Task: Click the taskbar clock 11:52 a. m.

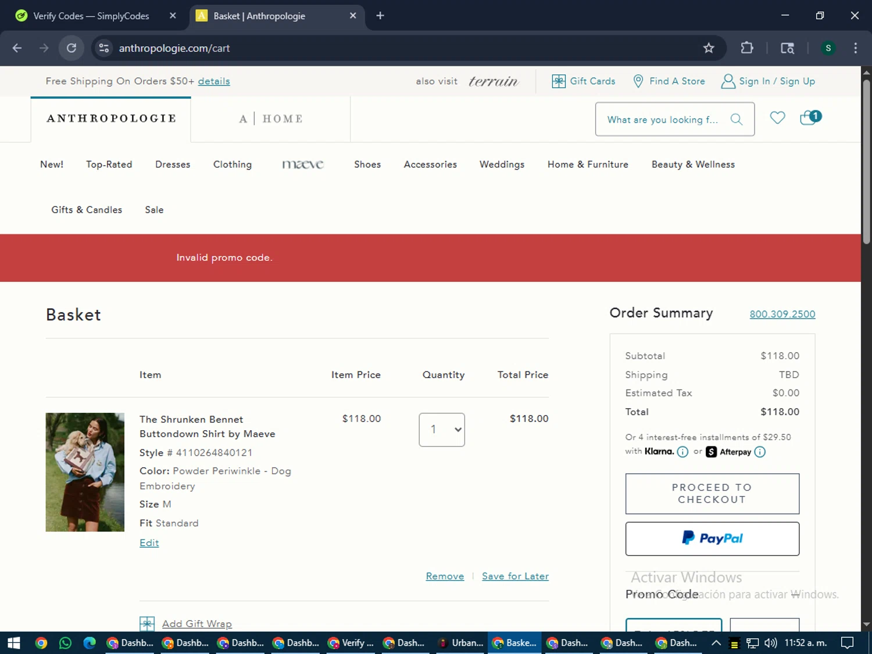Action: point(805,643)
